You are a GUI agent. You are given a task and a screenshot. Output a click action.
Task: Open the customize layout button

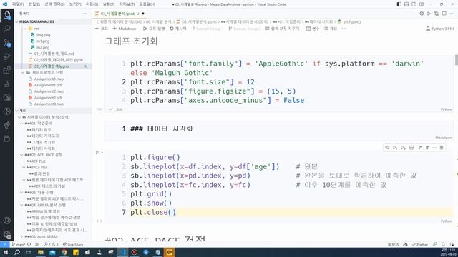tap(422, 4)
